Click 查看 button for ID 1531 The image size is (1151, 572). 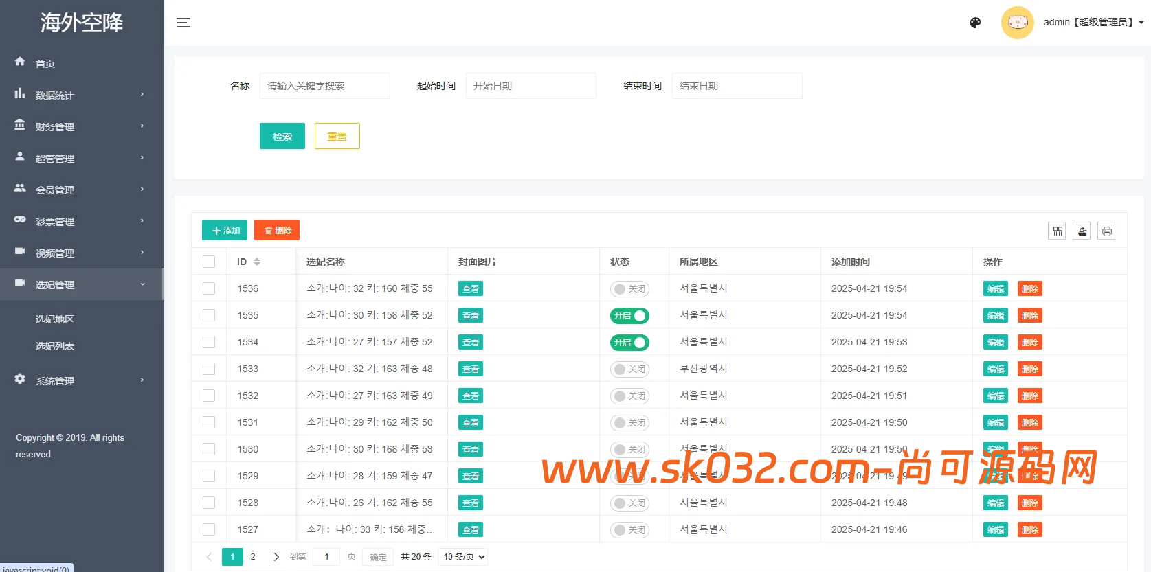click(x=471, y=423)
